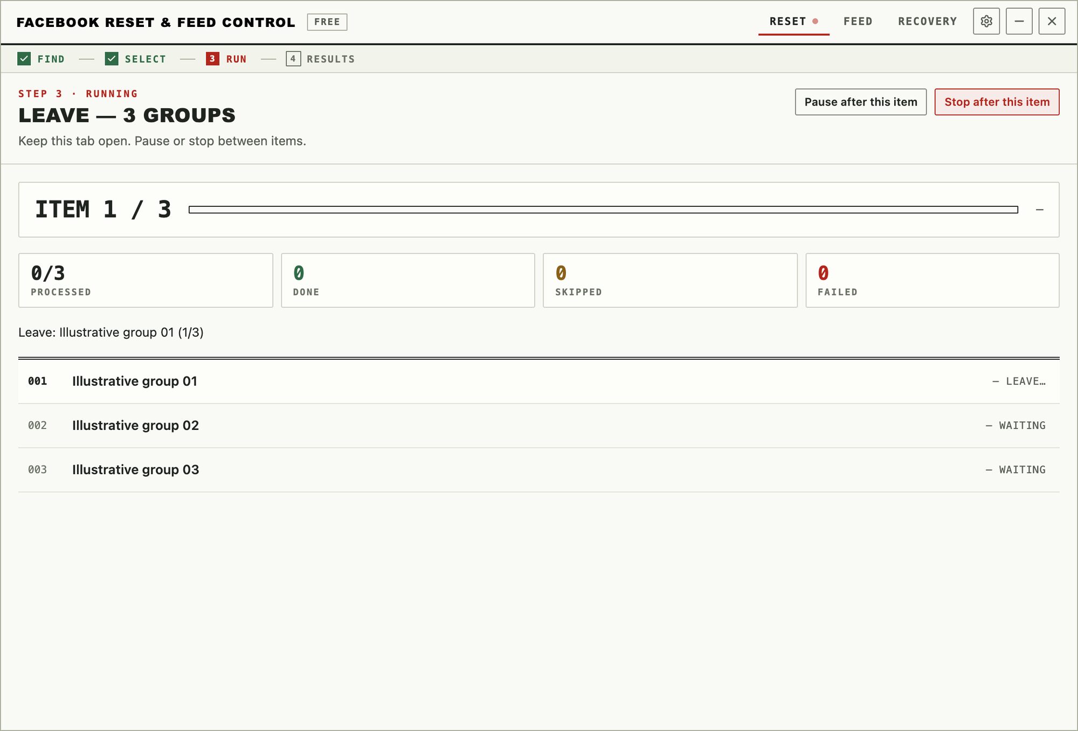The width and height of the screenshot is (1078, 731).
Task: Click the 'Keep this tab open' hint text
Action: click(162, 141)
